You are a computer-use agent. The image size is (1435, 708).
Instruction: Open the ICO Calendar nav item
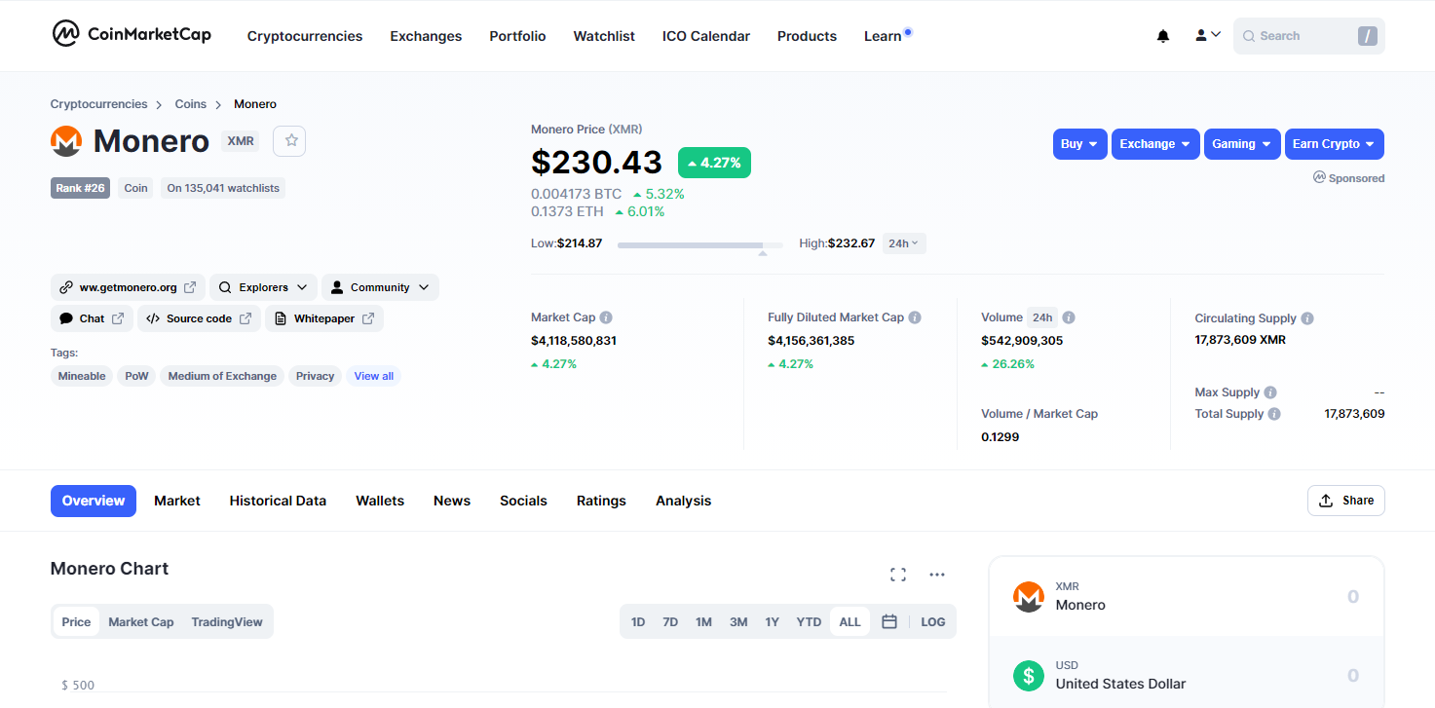click(706, 36)
